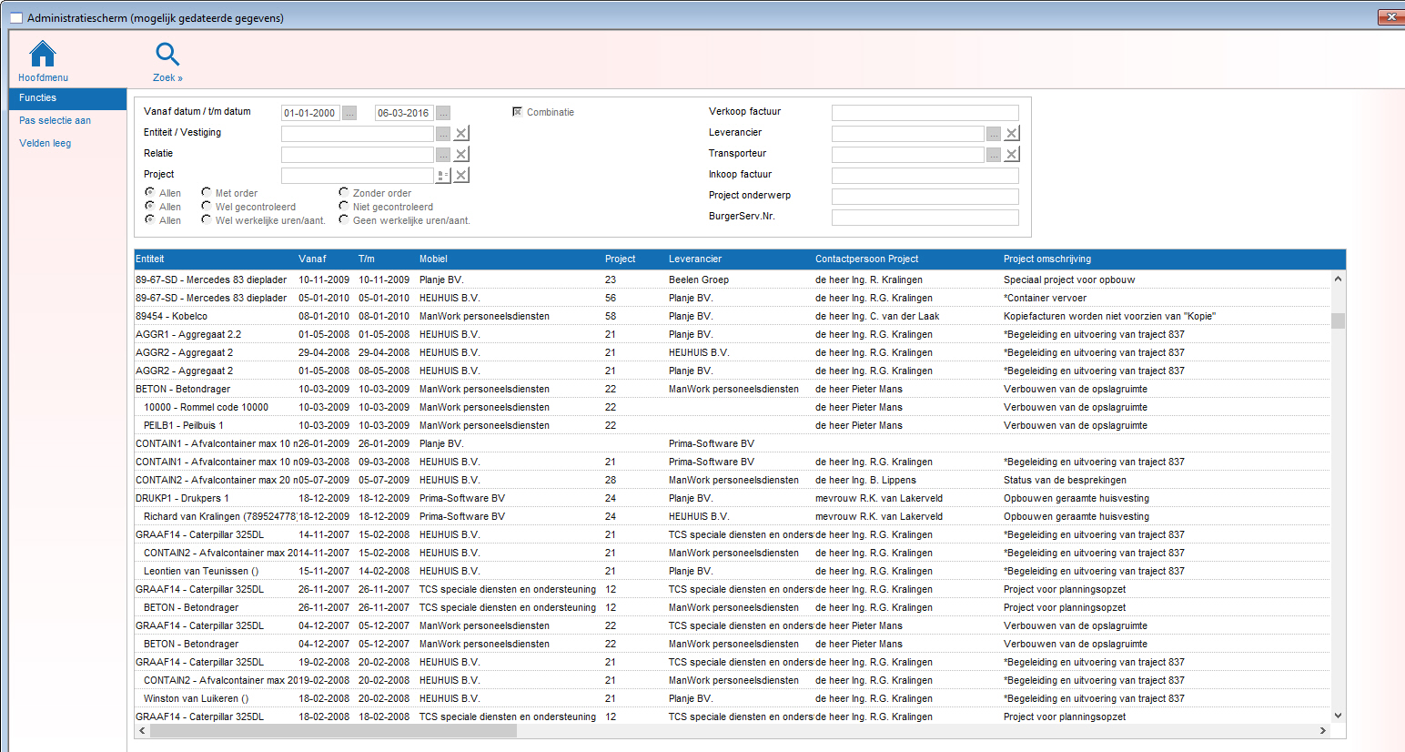
Task: Open Relatie lookup button
Action: pos(443,154)
